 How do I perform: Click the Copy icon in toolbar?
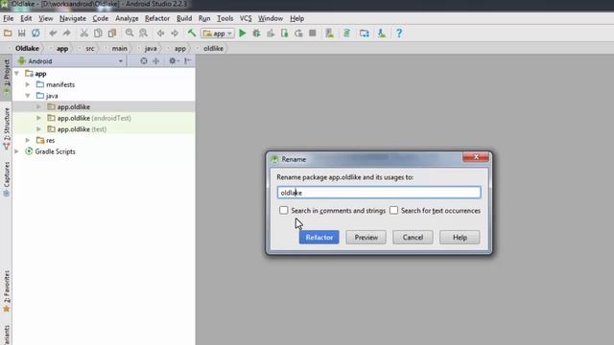pos(98,34)
